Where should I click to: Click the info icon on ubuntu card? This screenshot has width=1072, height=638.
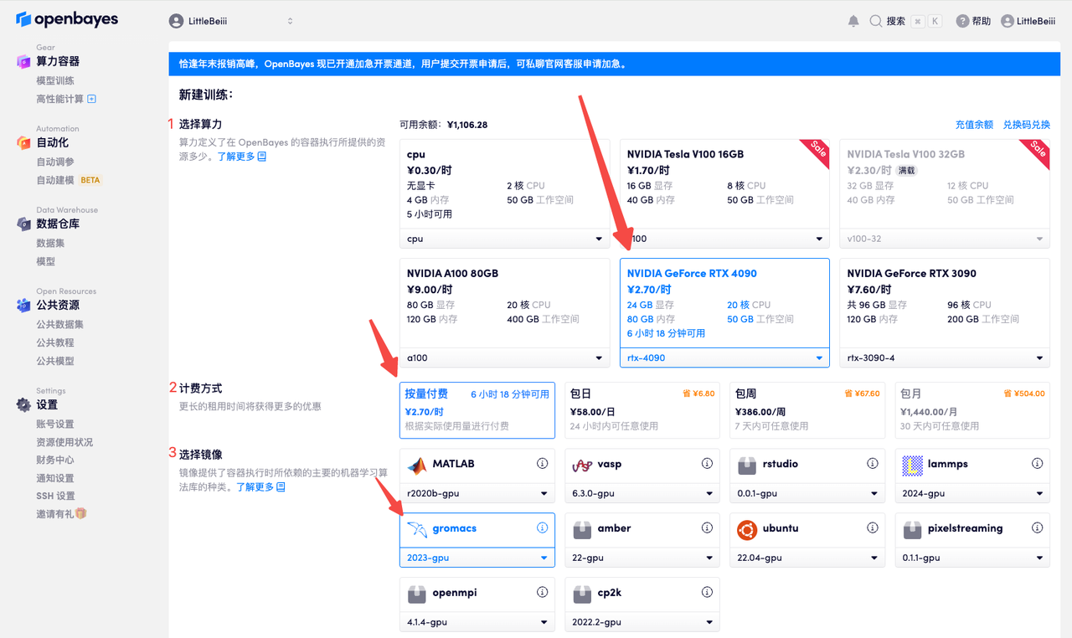pos(873,528)
